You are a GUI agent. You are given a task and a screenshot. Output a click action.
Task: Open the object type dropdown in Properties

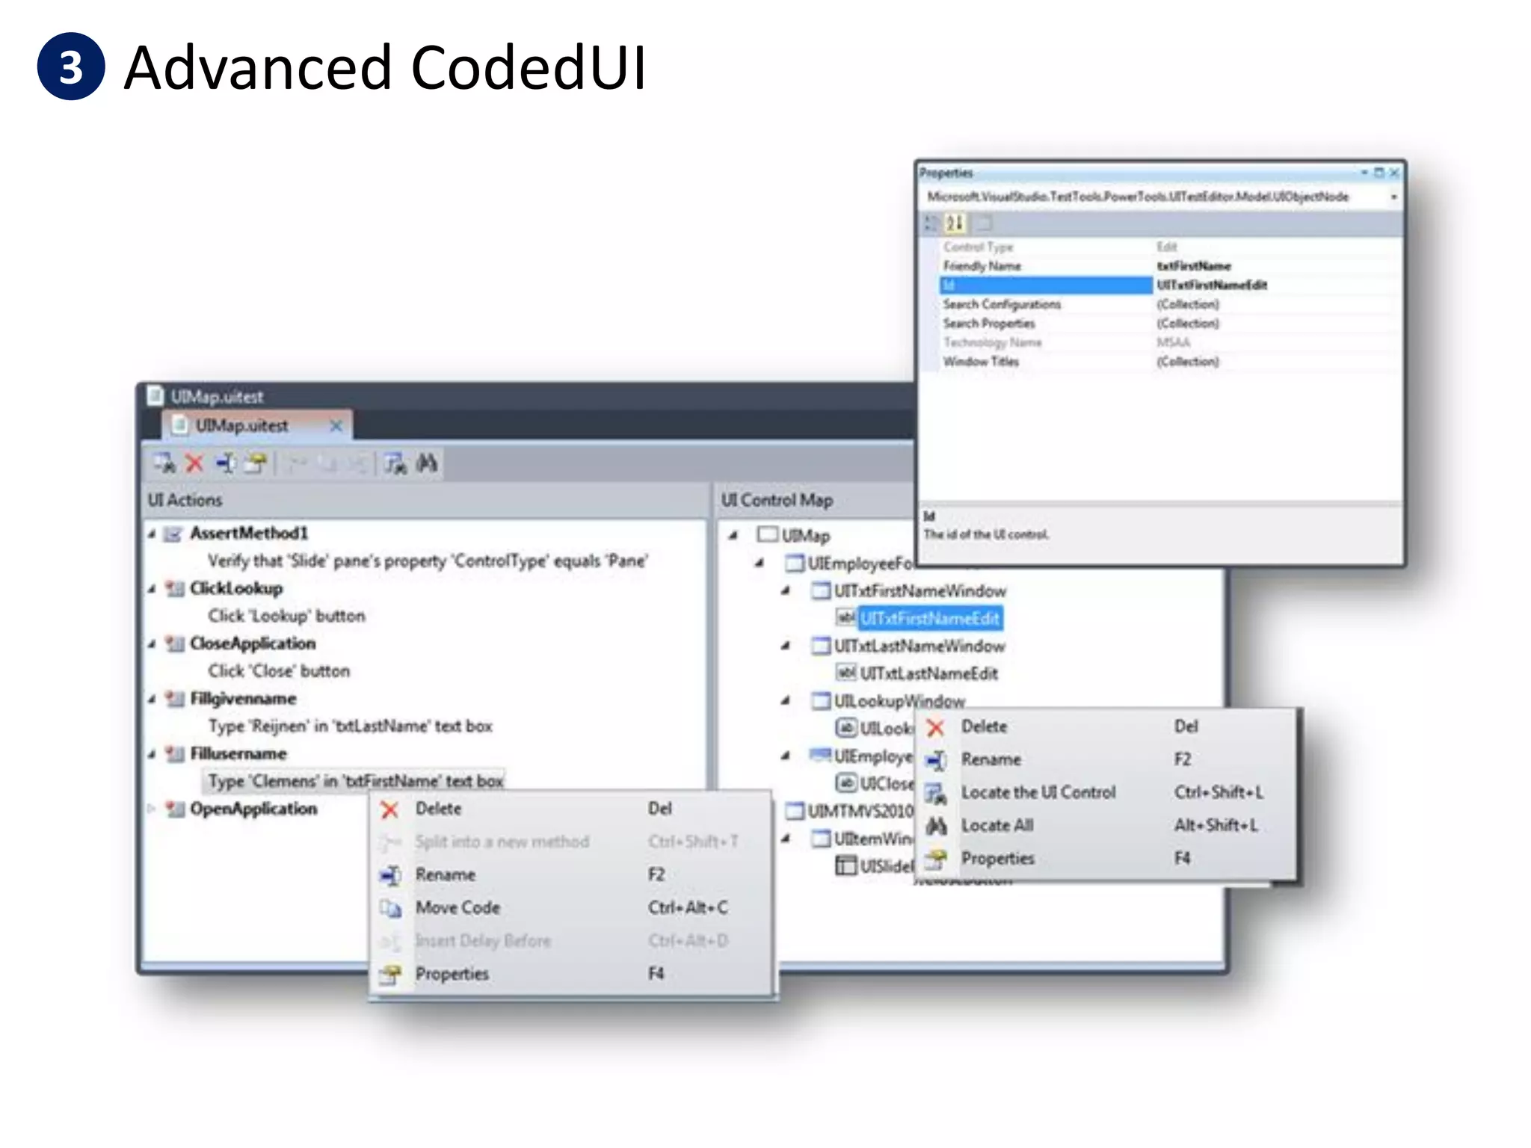coord(1393,197)
